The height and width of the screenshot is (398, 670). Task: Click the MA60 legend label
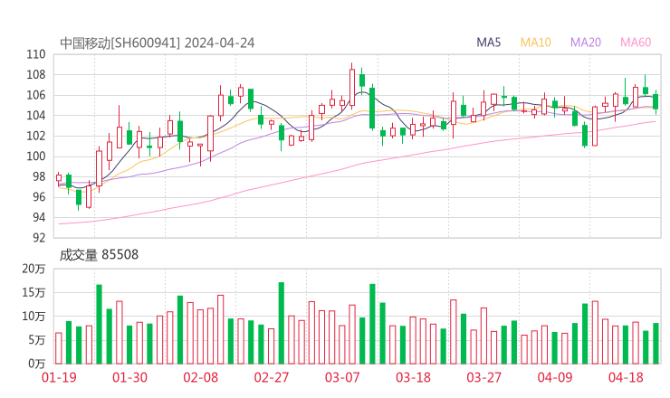[x=636, y=43]
